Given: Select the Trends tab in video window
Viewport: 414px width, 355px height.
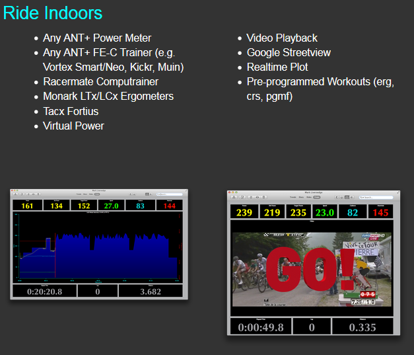Looking at the screenshot, I should click(x=293, y=197).
